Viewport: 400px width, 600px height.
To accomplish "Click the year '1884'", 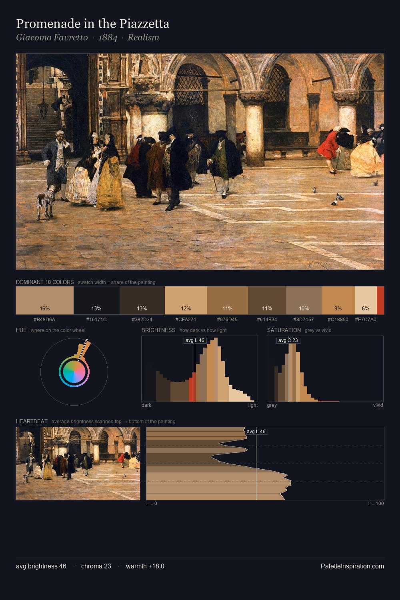I will pos(108,38).
